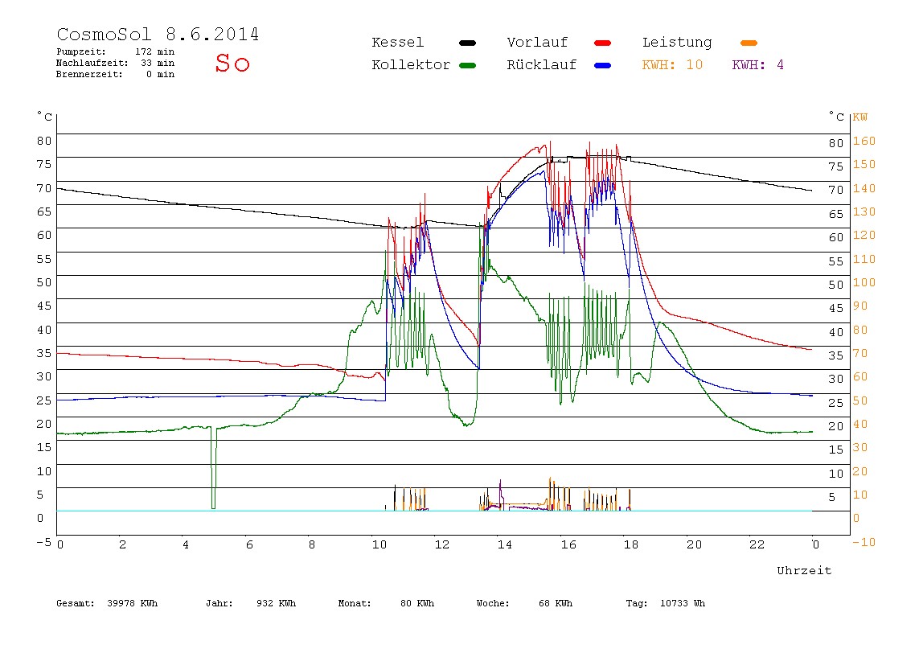Click the "Nachlaufzeit:" label
This screenshot has width=923, height=653.
point(92,63)
